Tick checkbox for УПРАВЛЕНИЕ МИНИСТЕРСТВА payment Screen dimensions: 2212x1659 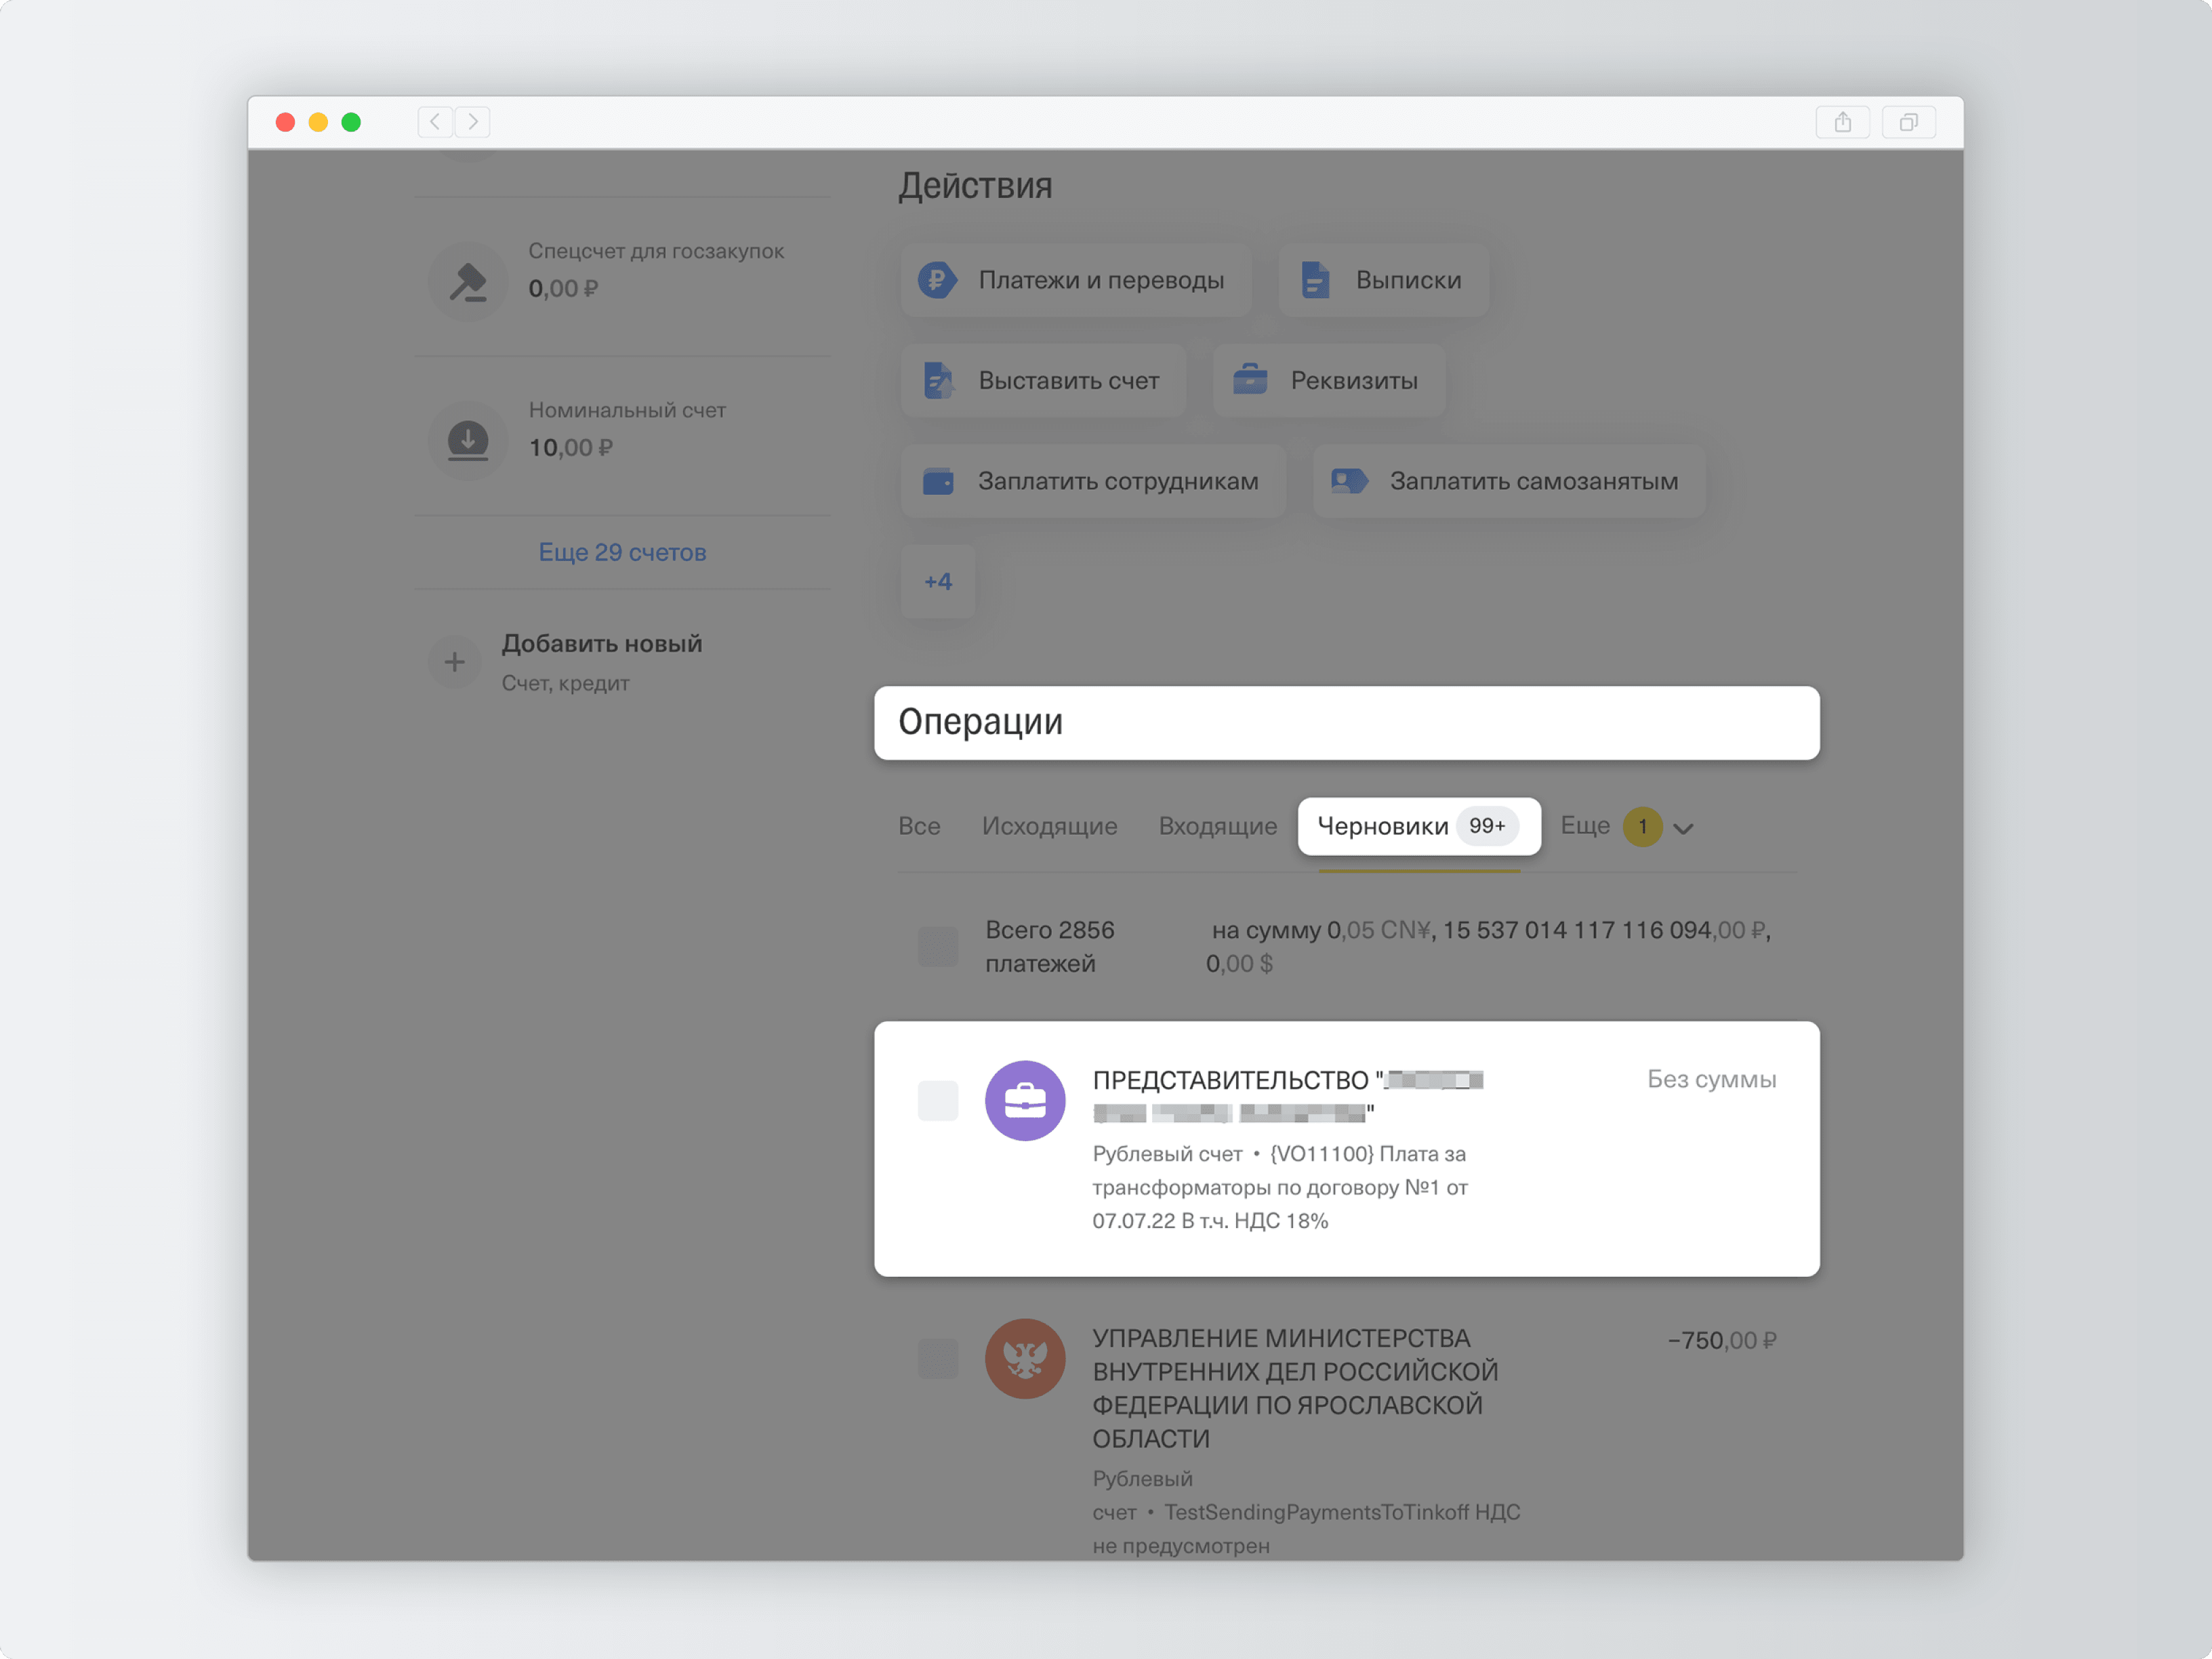[x=937, y=1358]
